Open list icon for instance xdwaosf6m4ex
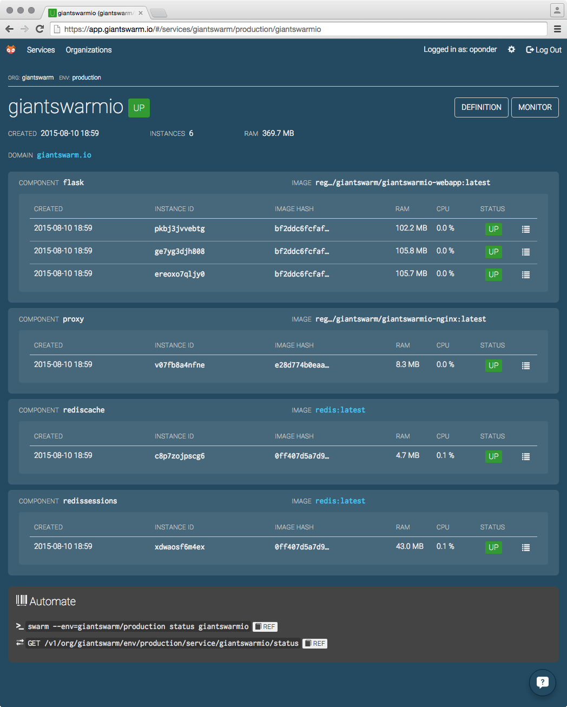Viewport: 567px width, 707px height. coord(525,547)
